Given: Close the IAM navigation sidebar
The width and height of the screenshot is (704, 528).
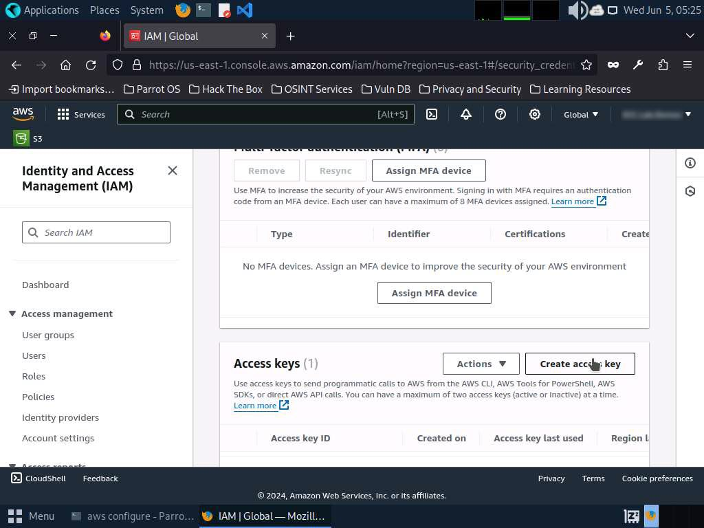Looking at the screenshot, I should click(x=173, y=170).
